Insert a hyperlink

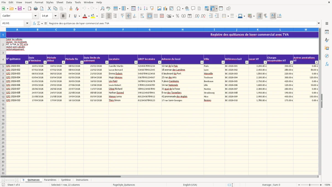coord(187,9)
